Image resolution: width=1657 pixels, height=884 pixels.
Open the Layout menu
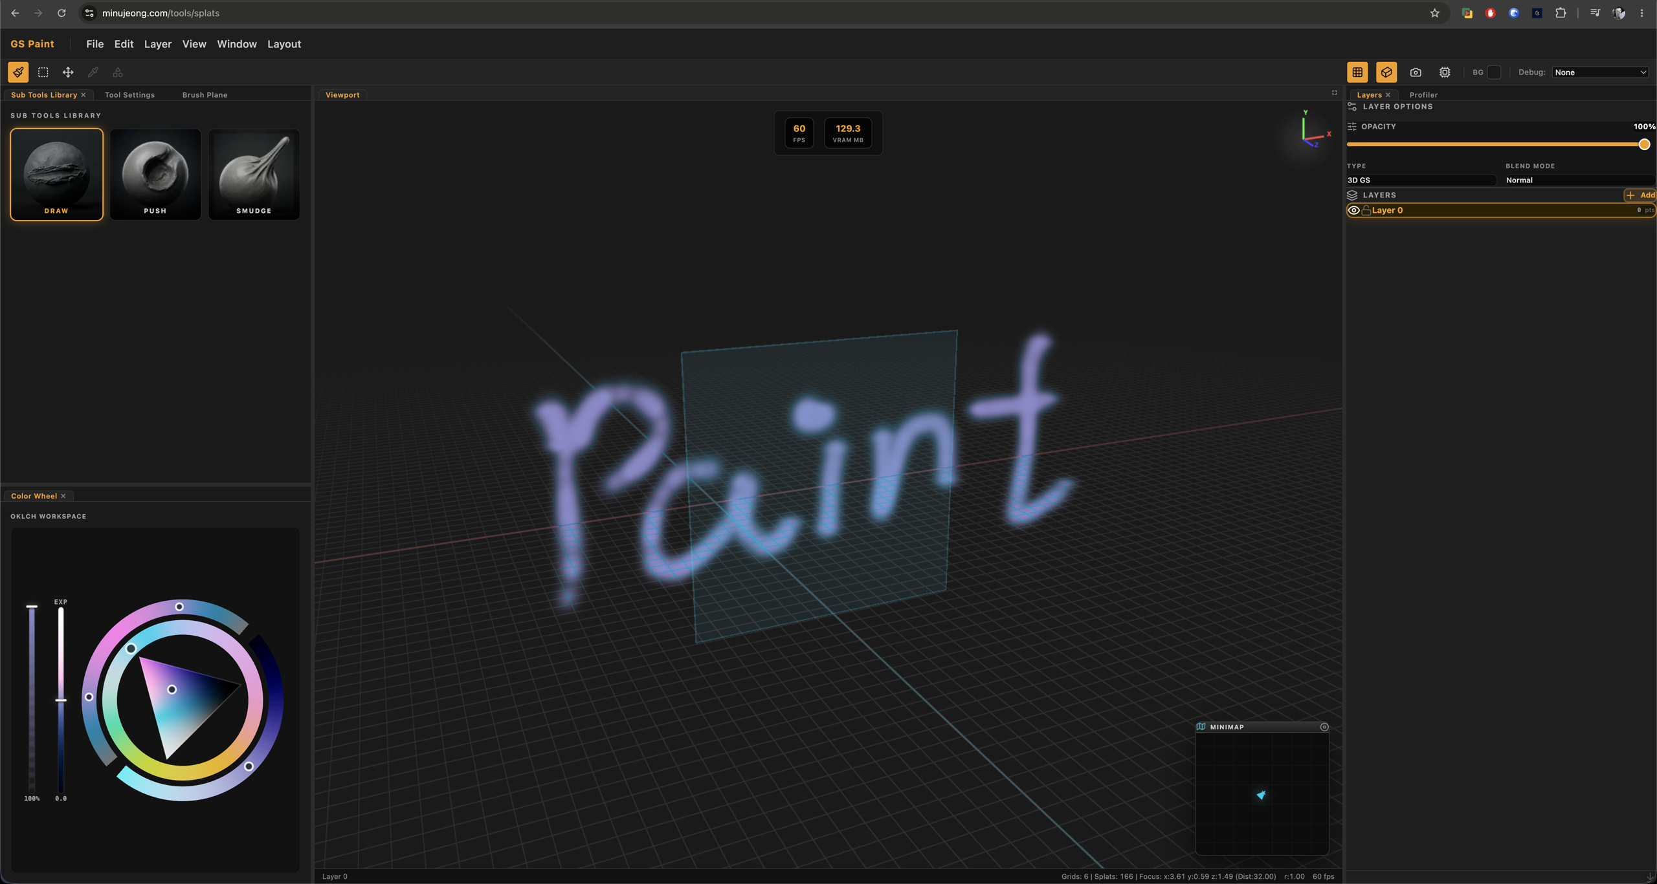284,44
